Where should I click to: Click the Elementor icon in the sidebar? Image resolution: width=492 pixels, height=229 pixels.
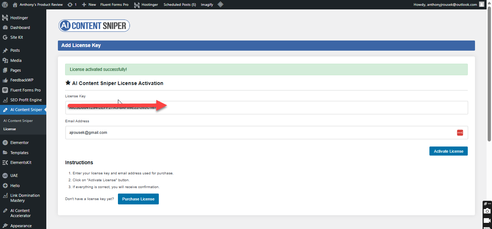(x=5, y=143)
